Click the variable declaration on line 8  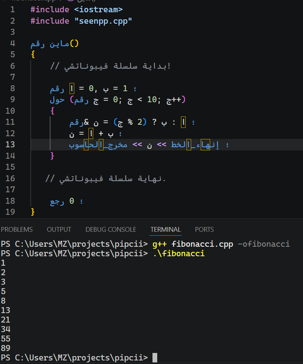click(93, 88)
